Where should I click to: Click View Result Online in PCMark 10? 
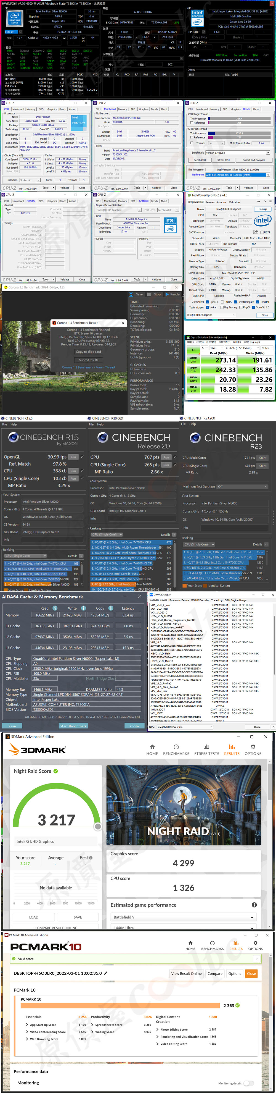click(x=187, y=973)
